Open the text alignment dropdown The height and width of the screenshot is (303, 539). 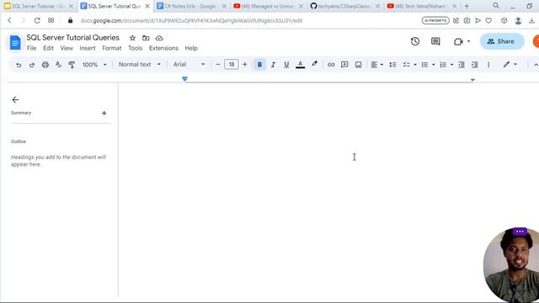tap(376, 65)
